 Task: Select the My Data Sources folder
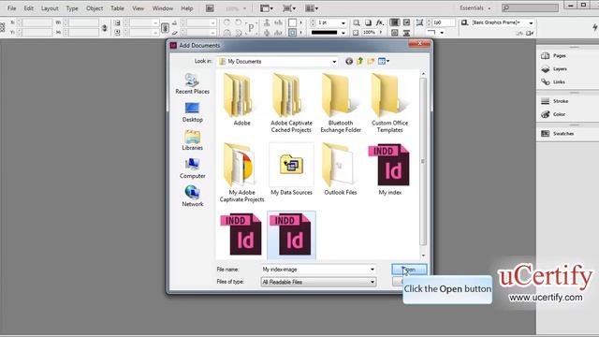(291, 169)
